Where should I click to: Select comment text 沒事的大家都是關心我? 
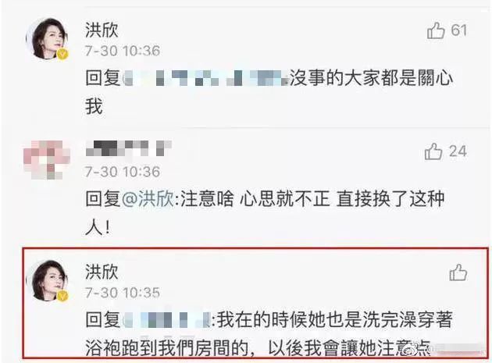pos(269,92)
